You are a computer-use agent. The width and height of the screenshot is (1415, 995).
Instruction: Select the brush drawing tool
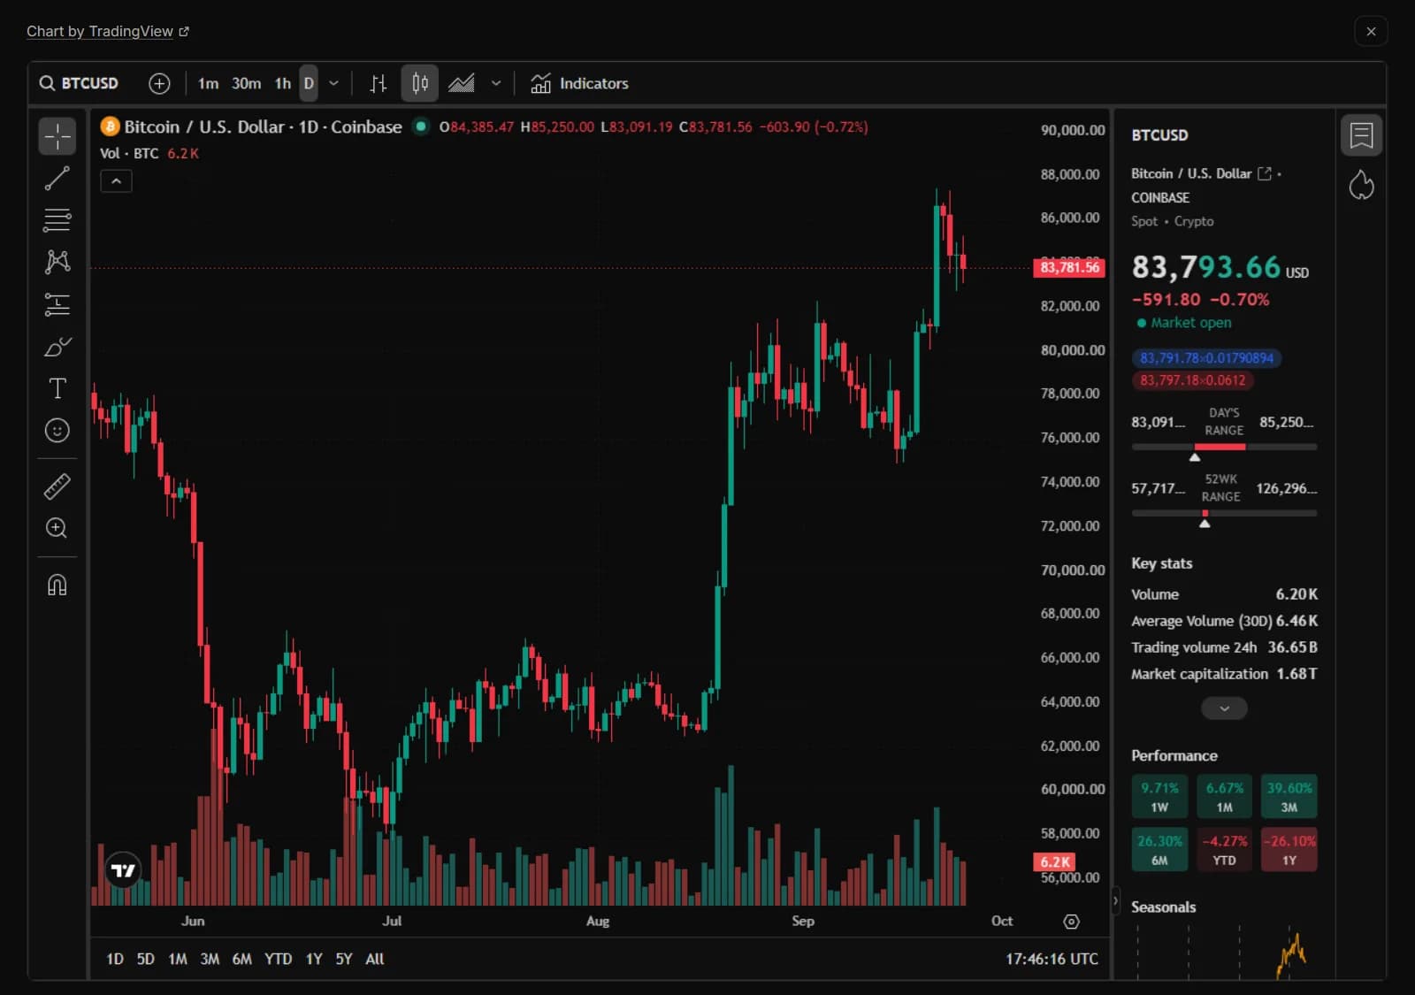click(57, 347)
